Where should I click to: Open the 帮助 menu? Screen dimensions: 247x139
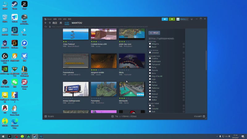[x=70, y=19]
